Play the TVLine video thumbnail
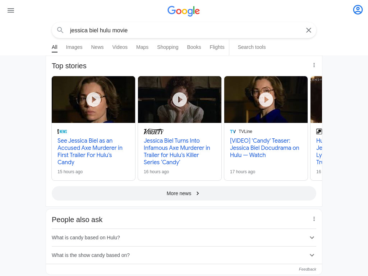 [x=266, y=100]
